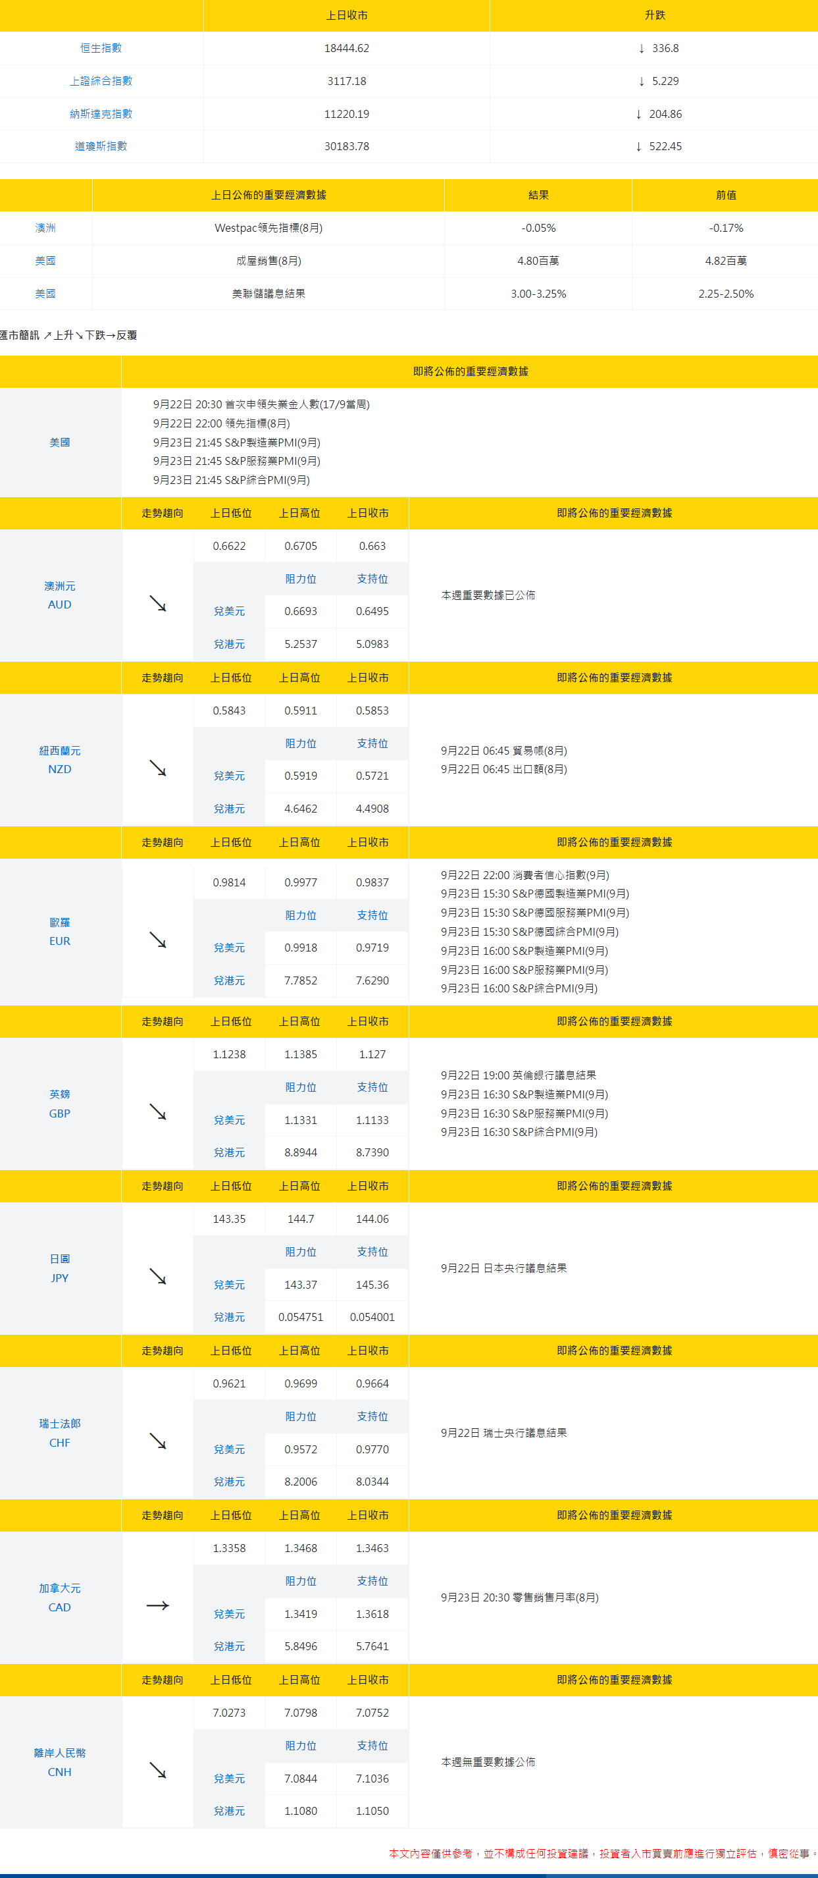Click NZD previous close 0.5853

pos(372,711)
